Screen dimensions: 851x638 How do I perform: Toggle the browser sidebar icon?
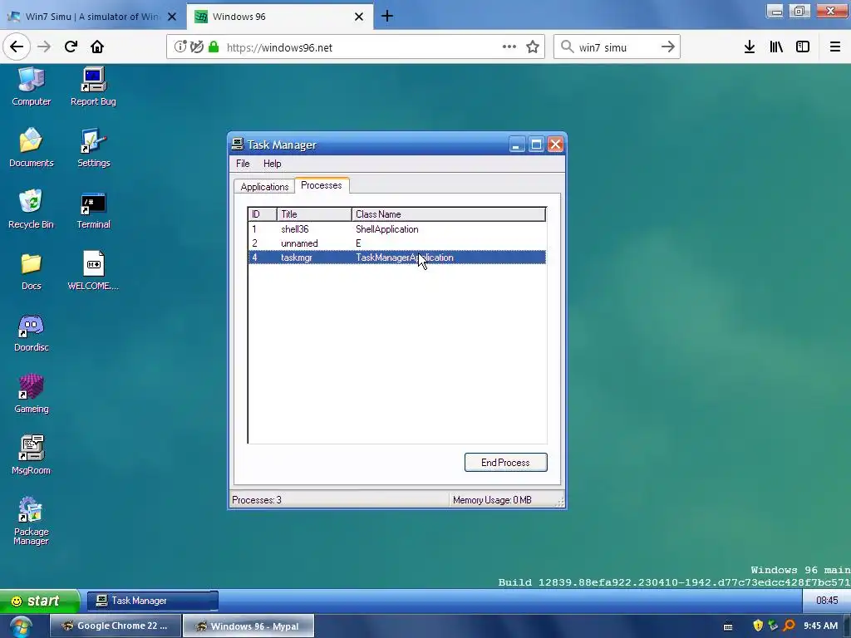[x=803, y=47]
